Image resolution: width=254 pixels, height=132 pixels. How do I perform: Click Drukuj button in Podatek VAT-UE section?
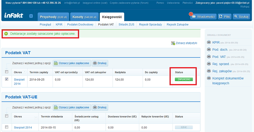click(100, 107)
